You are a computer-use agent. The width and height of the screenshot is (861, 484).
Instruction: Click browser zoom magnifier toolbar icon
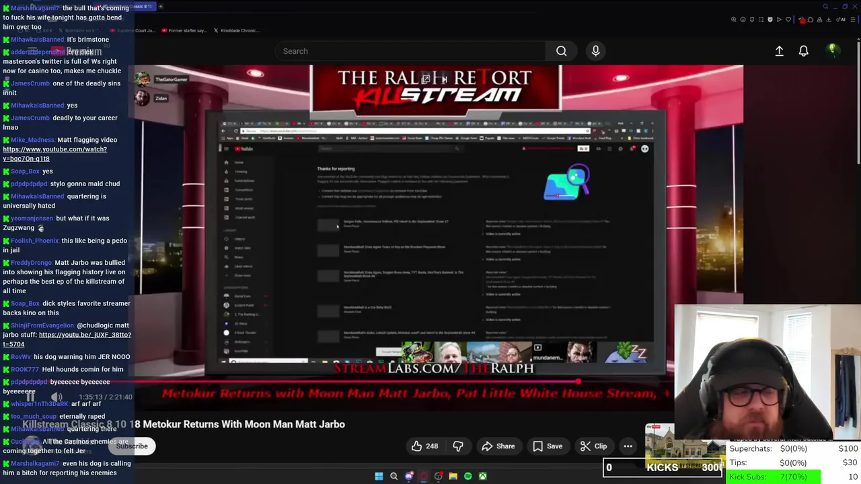pos(734,19)
